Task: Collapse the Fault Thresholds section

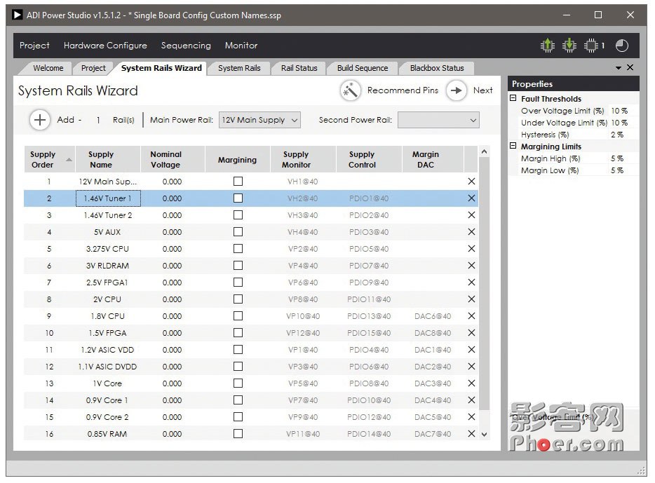Action: pos(513,98)
